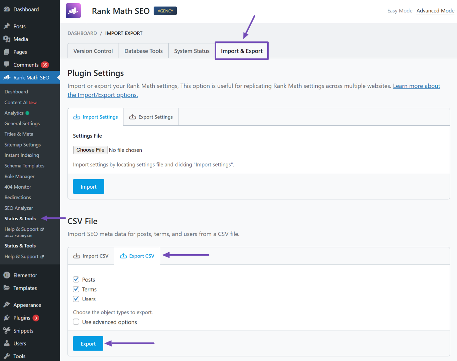The height and width of the screenshot is (361, 457).
Task: Click the Users person icon
Action: 7,343
